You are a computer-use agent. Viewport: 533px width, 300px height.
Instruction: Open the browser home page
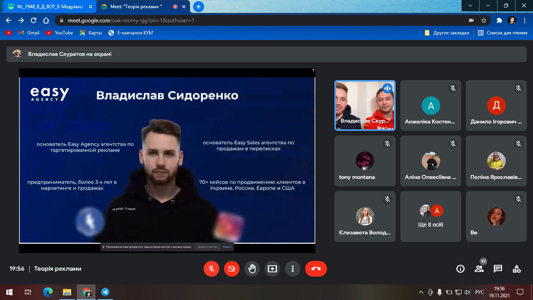click(46, 20)
